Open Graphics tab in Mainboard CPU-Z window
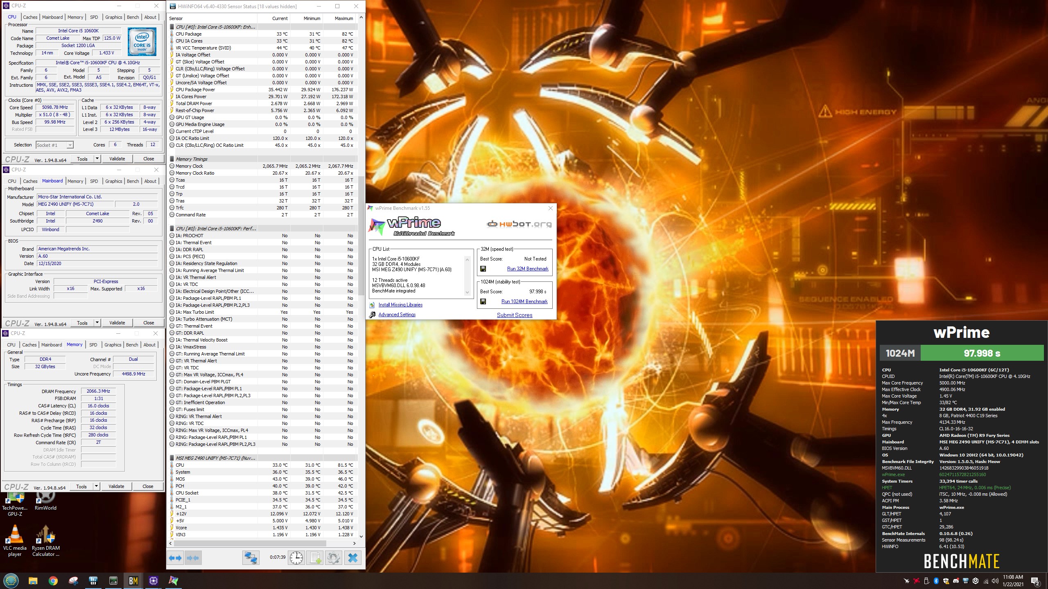This screenshot has width=1048, height=589. pyautogui.click(x=113, y=181)
